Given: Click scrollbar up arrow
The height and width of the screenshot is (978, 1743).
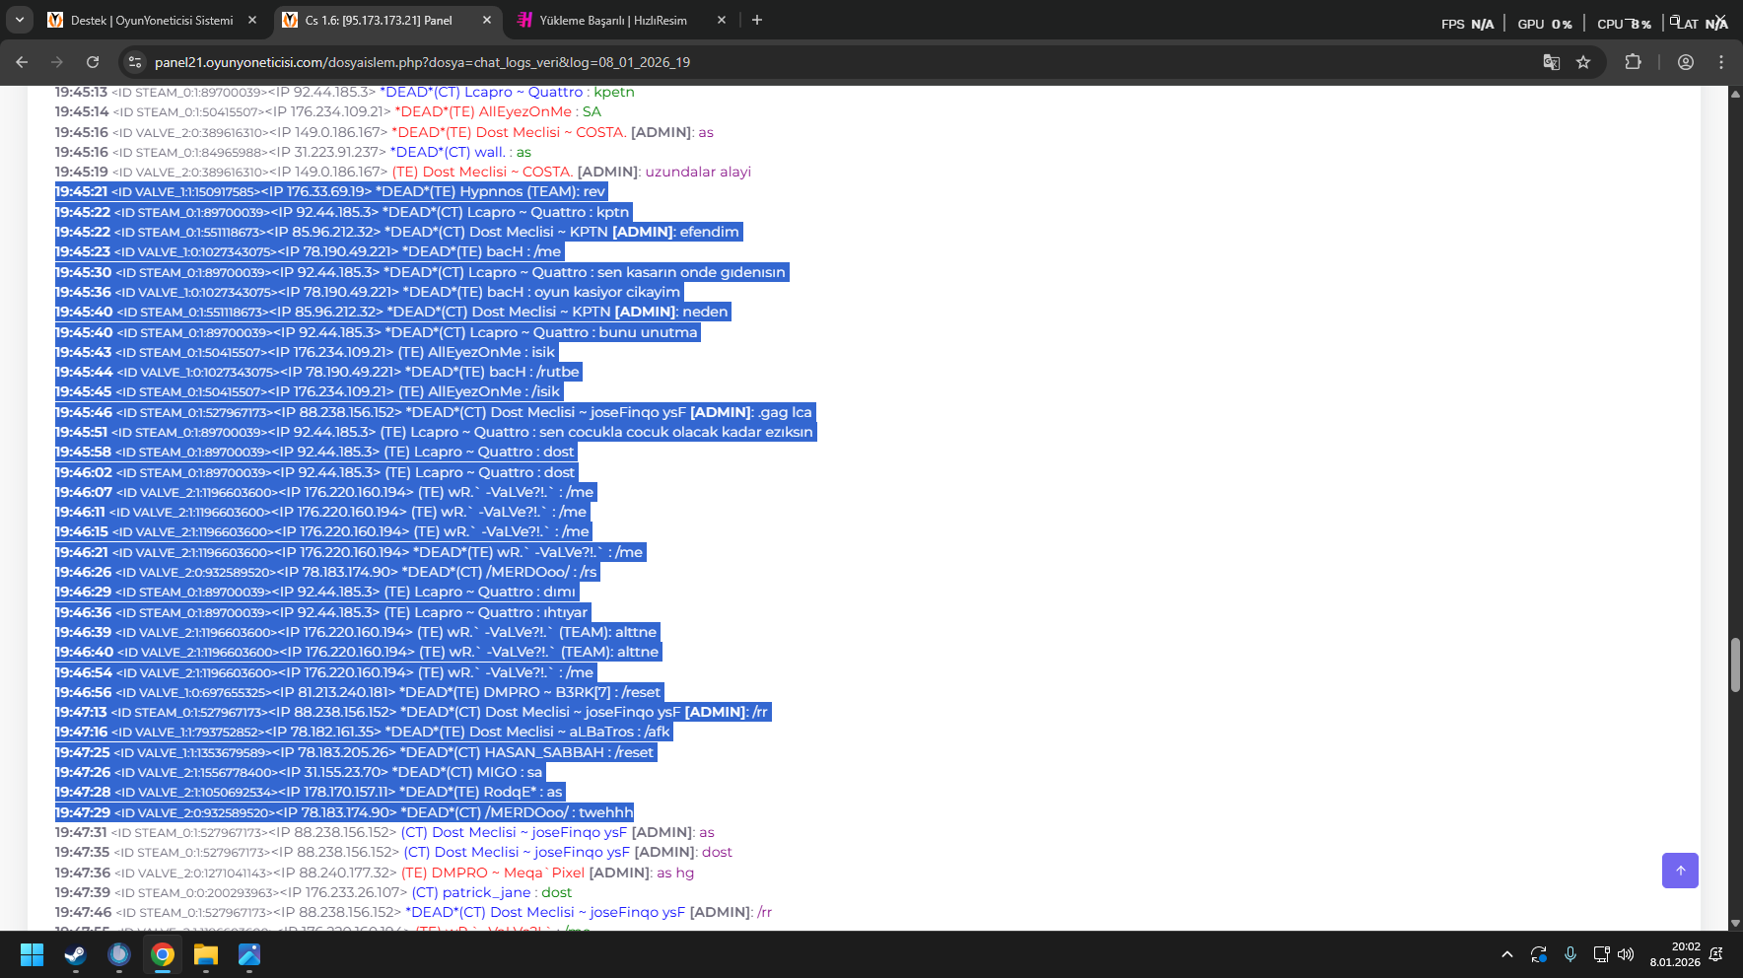Looking at the screenshot, I should coord(1735,94).
